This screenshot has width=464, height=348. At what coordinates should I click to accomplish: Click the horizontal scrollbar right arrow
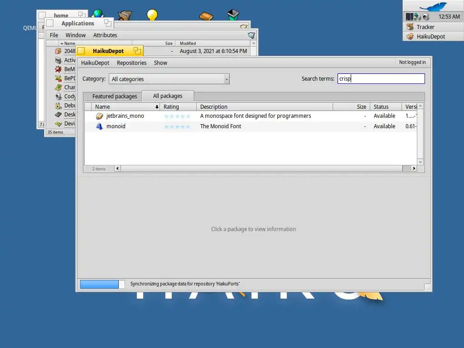coord(414,169)
